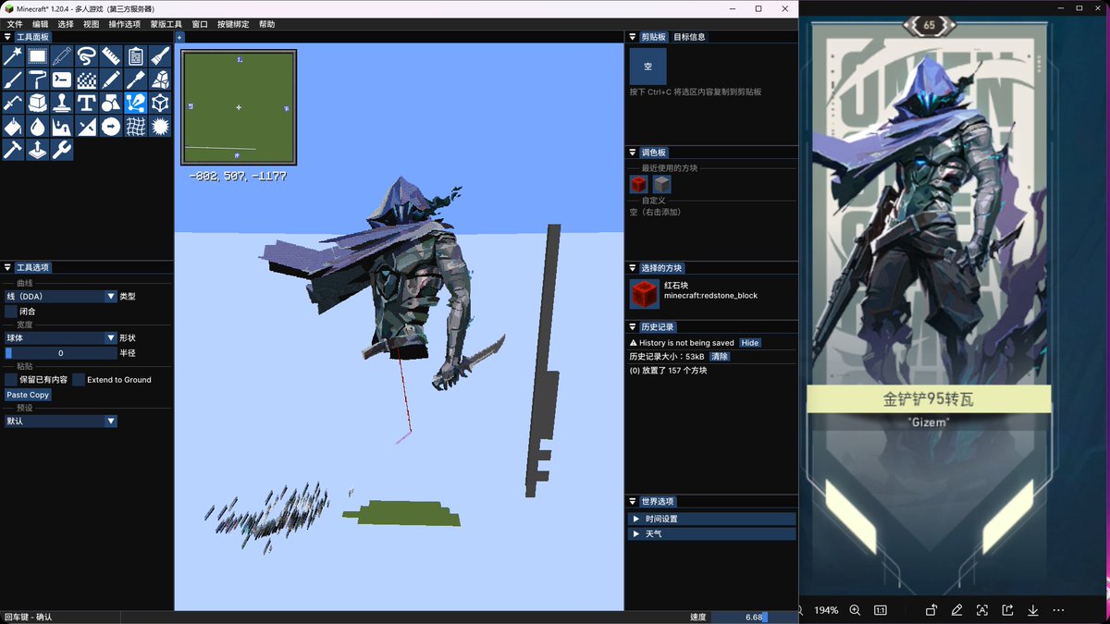Viewport: 1110px width, 624px height.
Task: Click the Paste Copy button
Action: 29,395
